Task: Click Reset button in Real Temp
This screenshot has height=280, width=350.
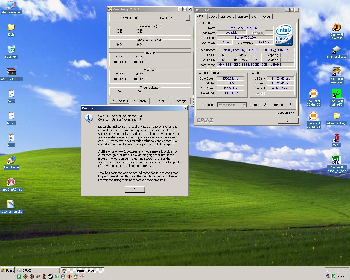Action: (x=160, y=101)
